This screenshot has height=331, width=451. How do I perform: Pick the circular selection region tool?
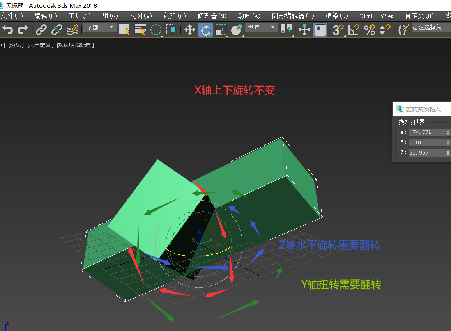(156, 30)
